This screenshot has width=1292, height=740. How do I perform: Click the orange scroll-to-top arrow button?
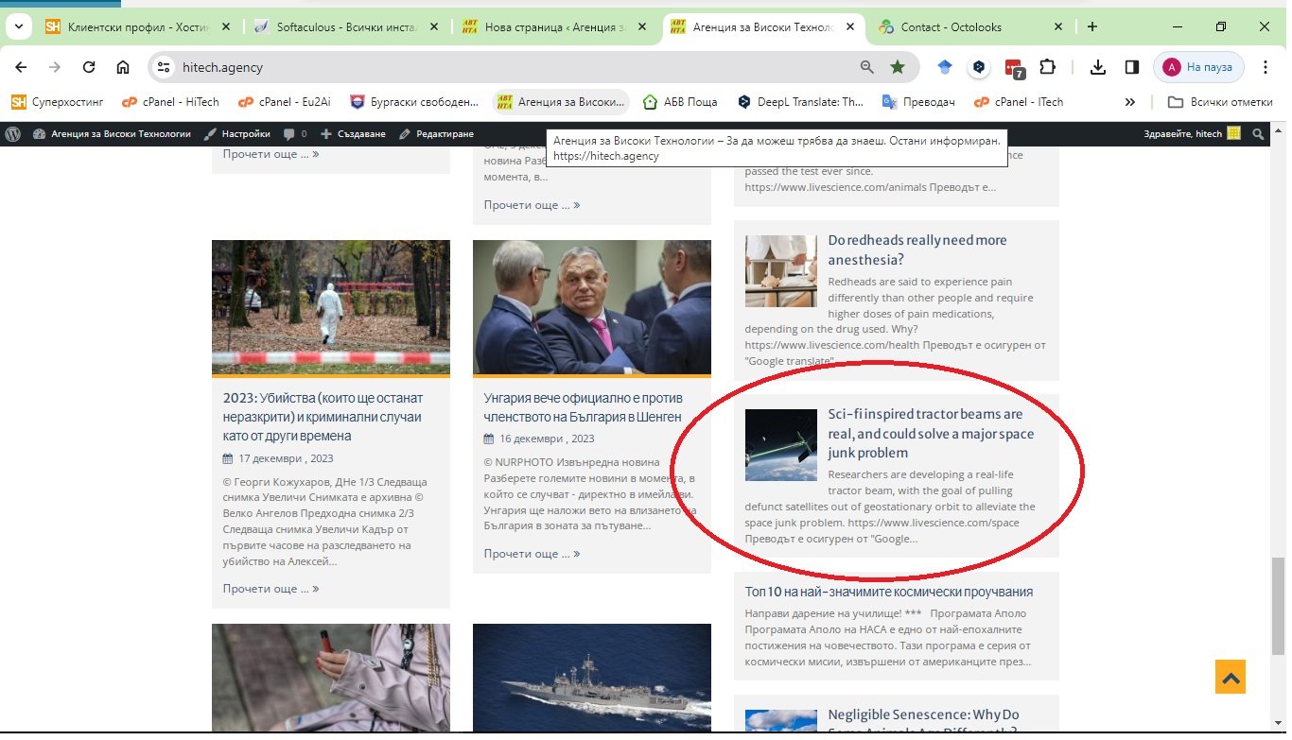coord(1231,678)
